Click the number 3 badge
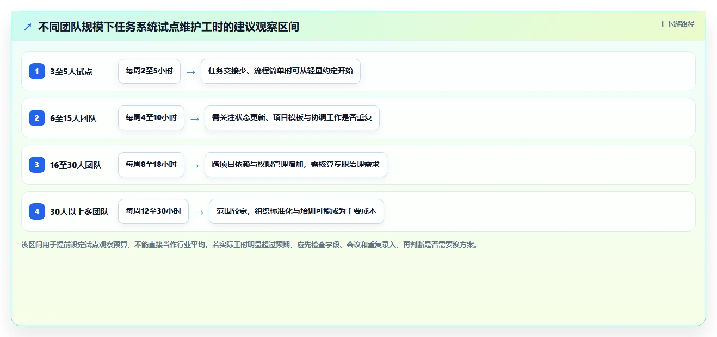Screen dimensions: 717x337 (x=37, y=165)
